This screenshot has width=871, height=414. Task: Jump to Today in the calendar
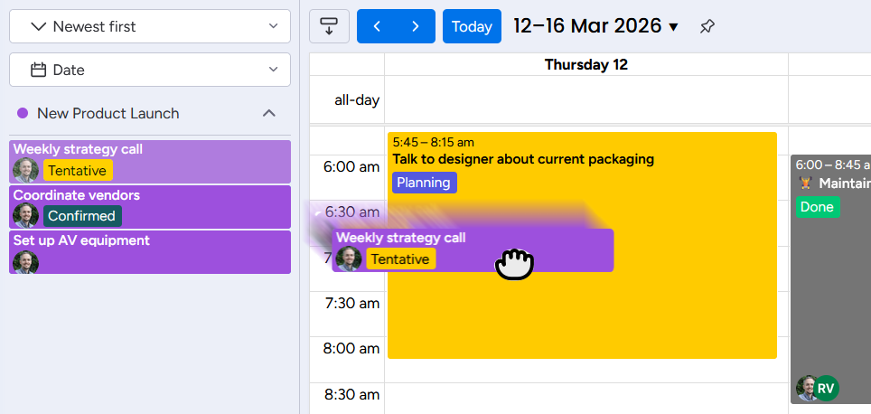(x=472, y=26)
